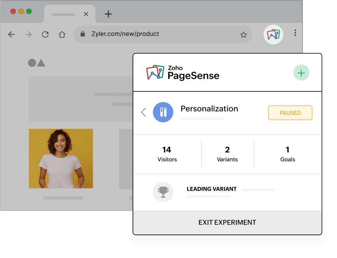Collapse the experiment using the back chevron
337x258 pixels.
pyautogui.click(x=143, y=112)
